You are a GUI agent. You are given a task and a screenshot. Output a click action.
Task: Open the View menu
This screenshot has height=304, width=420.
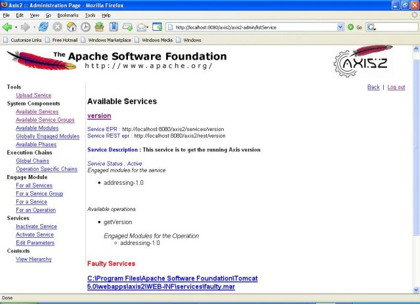pyautogui.click(x=35, y=15)
